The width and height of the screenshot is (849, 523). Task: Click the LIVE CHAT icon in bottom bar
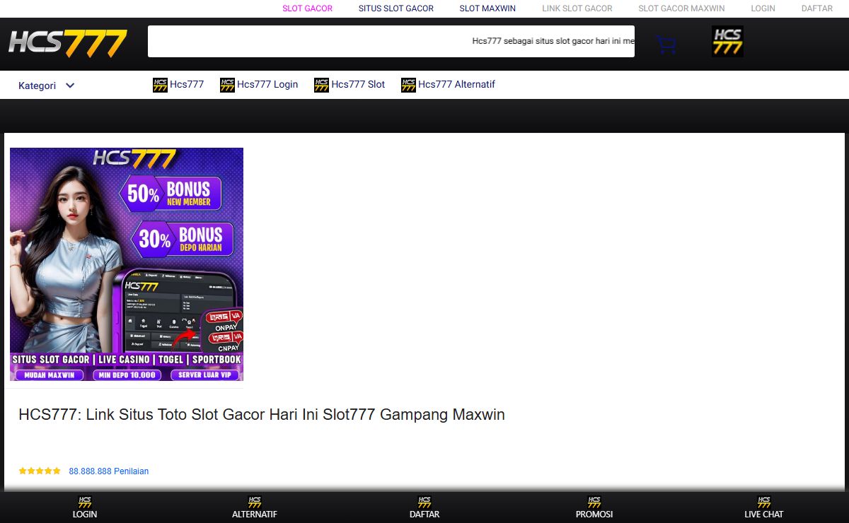[764, 502]
